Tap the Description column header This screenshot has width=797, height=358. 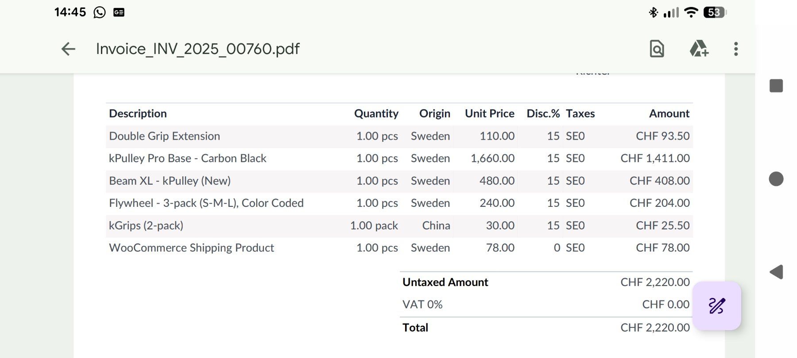click(x=138, y=114)
